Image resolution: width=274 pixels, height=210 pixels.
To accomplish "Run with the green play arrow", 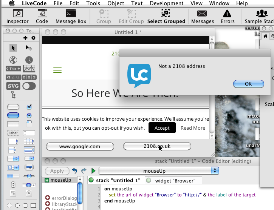I will click(93, 171).
